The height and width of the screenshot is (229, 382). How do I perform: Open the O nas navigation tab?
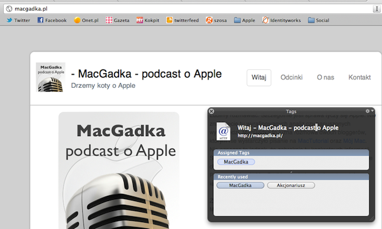(325, 78)
